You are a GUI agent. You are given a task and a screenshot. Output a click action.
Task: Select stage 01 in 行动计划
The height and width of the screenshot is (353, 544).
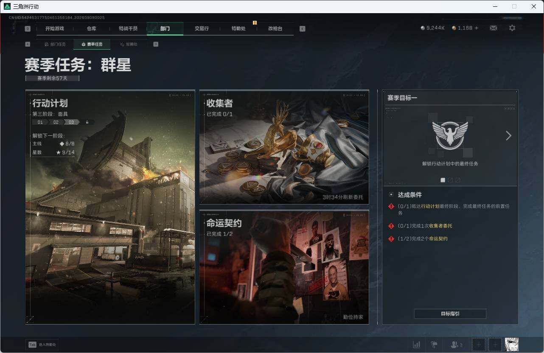(x=40, y=122)
